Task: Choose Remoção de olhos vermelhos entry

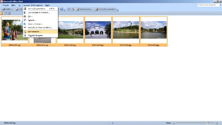Action: pyautogui.click(x=41, y=28)
